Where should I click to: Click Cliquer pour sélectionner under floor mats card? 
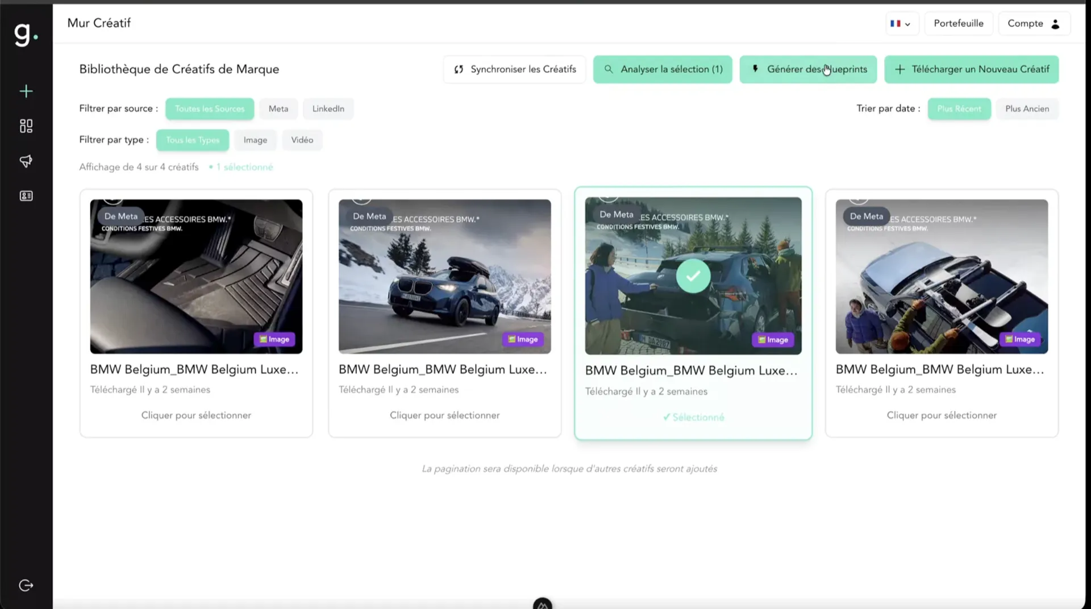tap(196, 415)
